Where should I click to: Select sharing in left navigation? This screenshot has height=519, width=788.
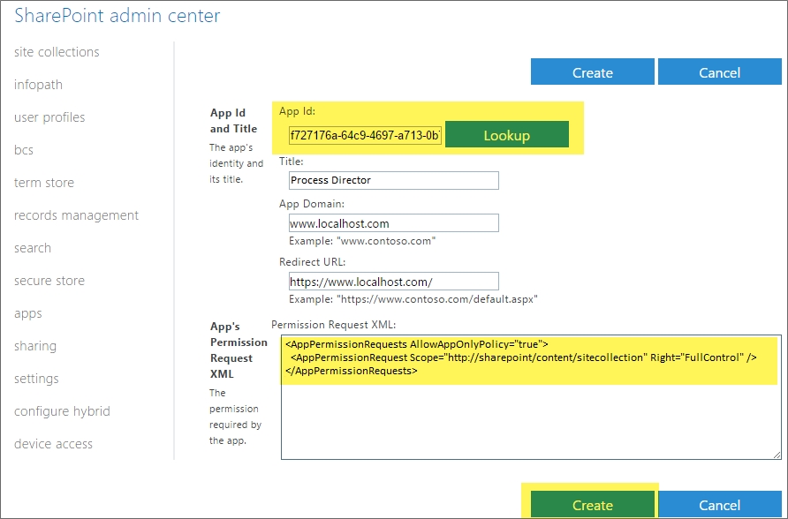click(35, 346)
